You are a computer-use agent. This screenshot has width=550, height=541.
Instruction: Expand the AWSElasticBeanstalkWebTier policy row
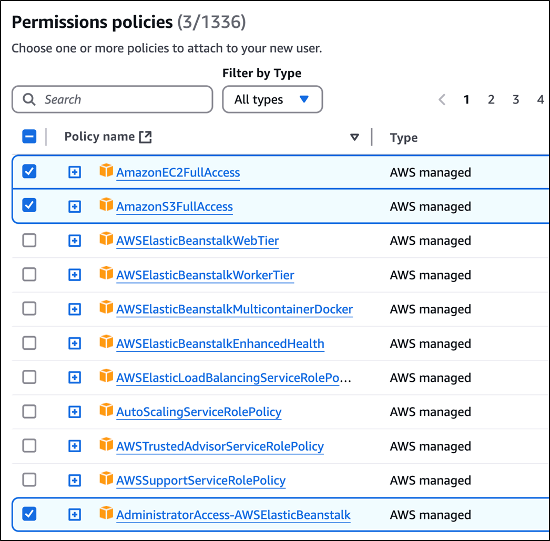74,241
